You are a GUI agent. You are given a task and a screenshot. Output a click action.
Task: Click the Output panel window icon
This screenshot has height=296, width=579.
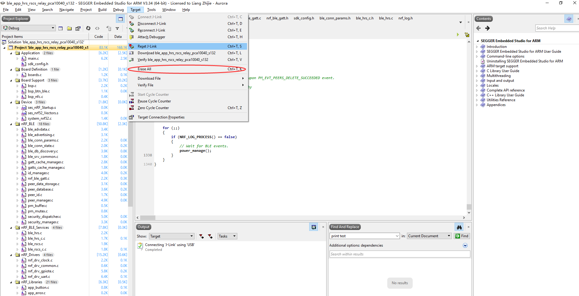click(314, 227)
